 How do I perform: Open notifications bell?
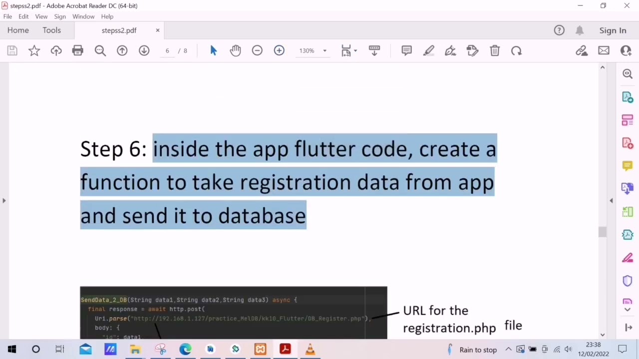coord(580,30)
